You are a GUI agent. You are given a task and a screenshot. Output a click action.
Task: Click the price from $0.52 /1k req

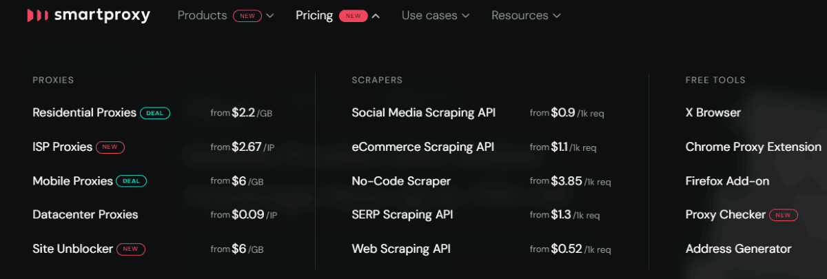pos(571,249)
